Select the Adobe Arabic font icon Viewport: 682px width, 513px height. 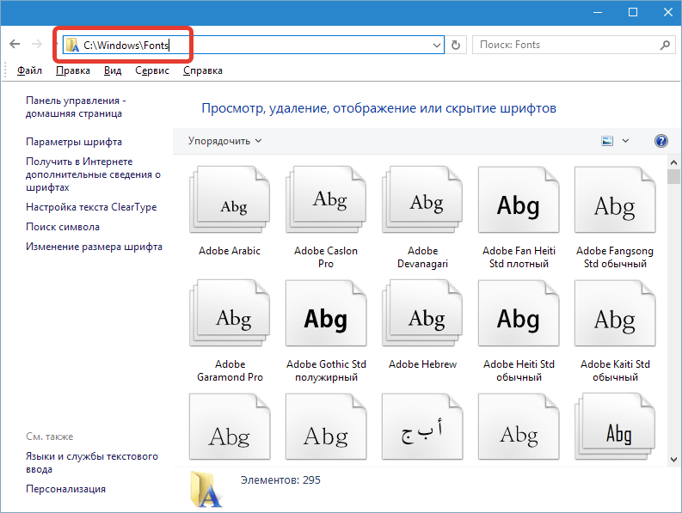(230, 199)
